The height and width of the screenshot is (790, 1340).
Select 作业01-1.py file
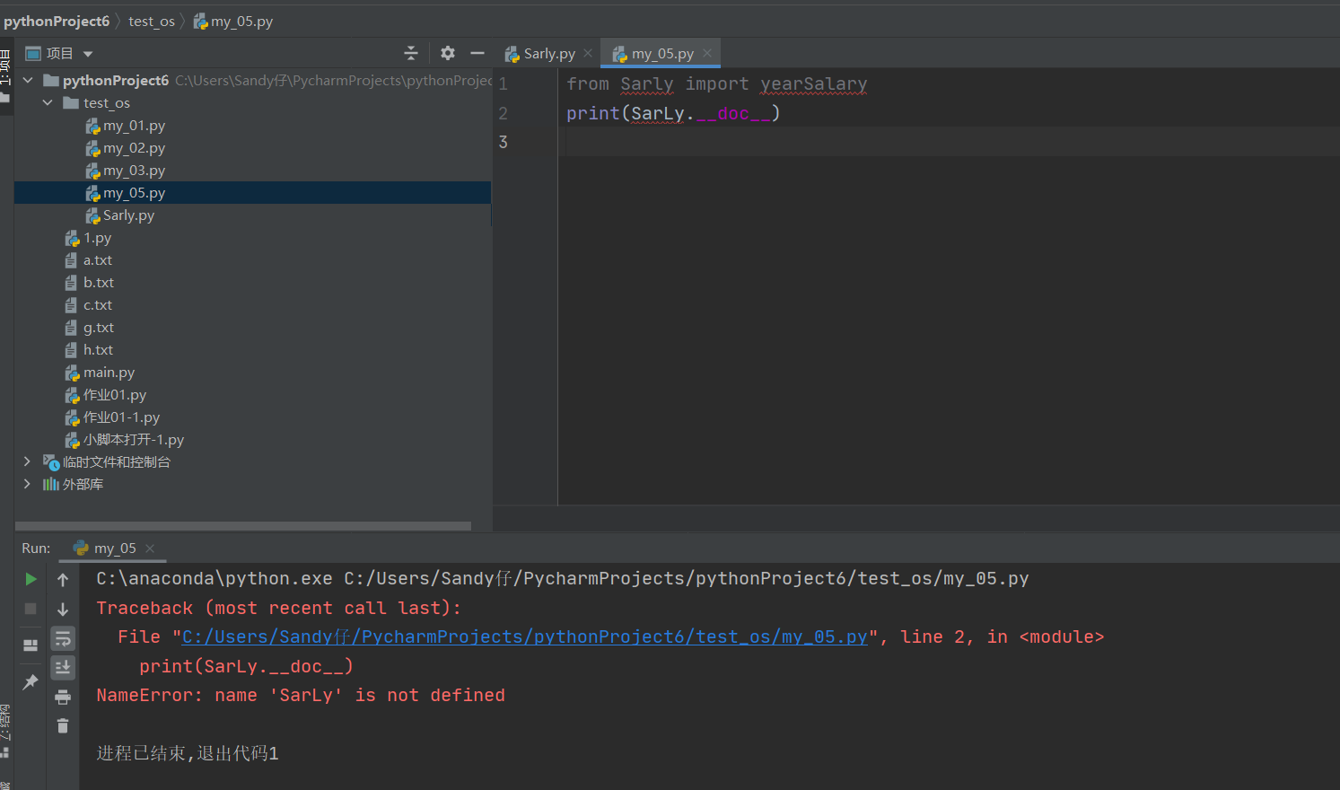121,417
